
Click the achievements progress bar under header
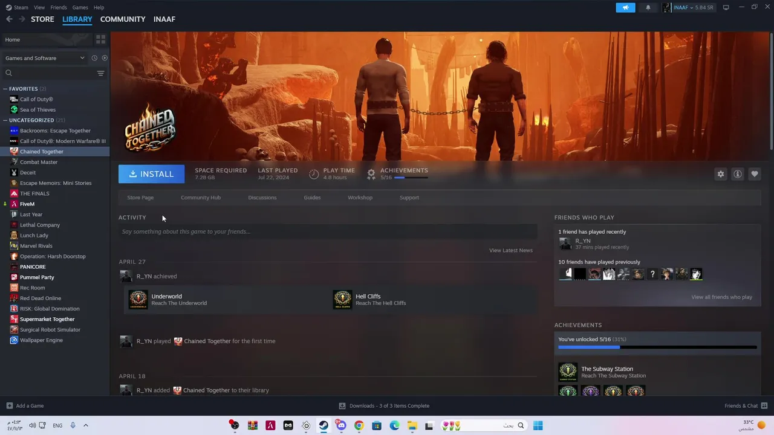pyautogui.click(x=411, y=178)
